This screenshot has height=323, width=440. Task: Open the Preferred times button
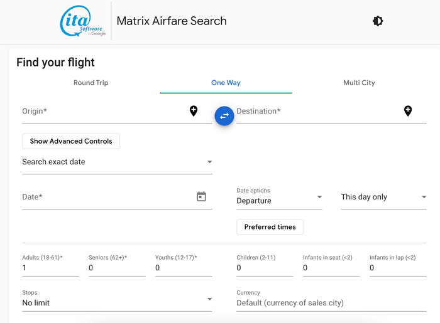[270, 227]
